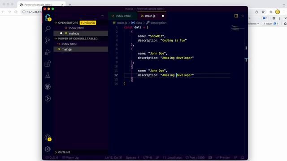Open a new Chrome tab with plus button

tap(70, 5)
